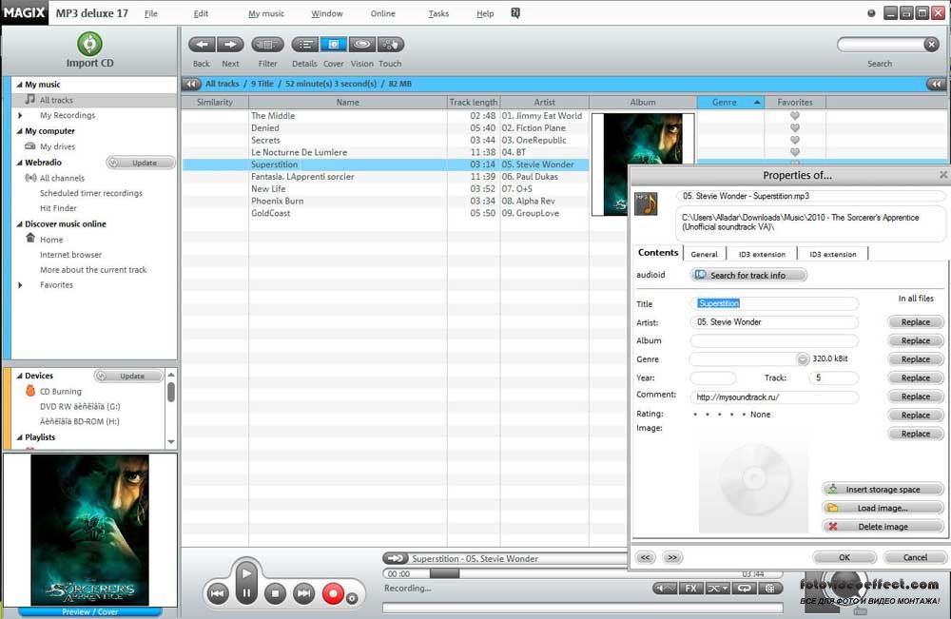
Task: Open the Tasks menu
Action: 438,13
